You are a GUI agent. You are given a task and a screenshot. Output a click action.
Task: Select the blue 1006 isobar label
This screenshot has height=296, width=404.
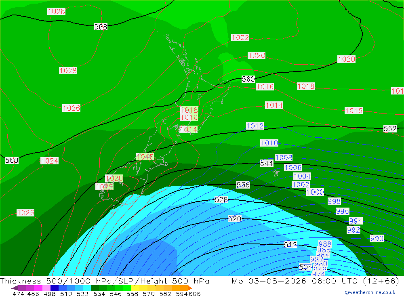click(292, 168)
